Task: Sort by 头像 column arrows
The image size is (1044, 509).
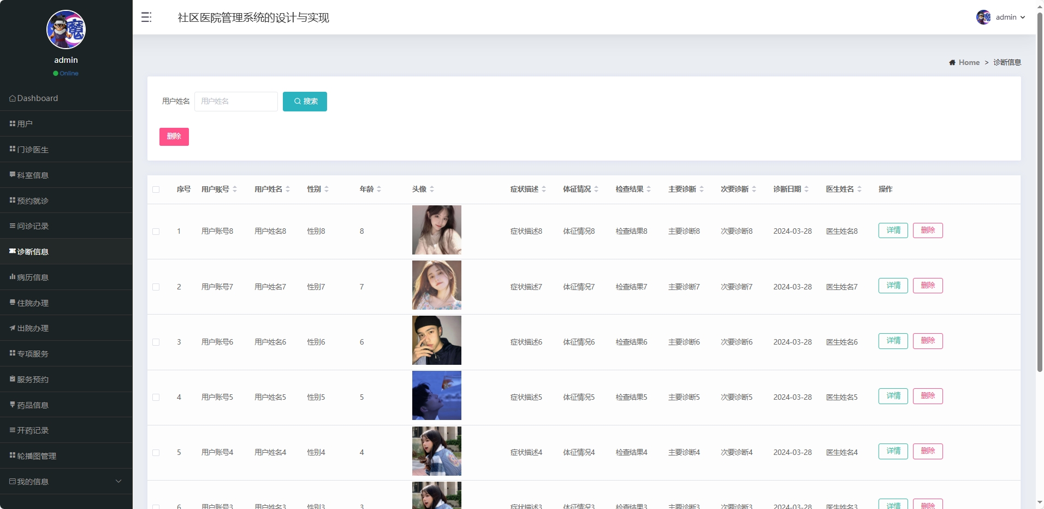Action: [x=432, y=189]
